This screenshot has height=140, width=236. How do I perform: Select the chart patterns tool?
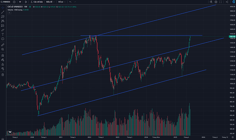(x=3, y=21)
